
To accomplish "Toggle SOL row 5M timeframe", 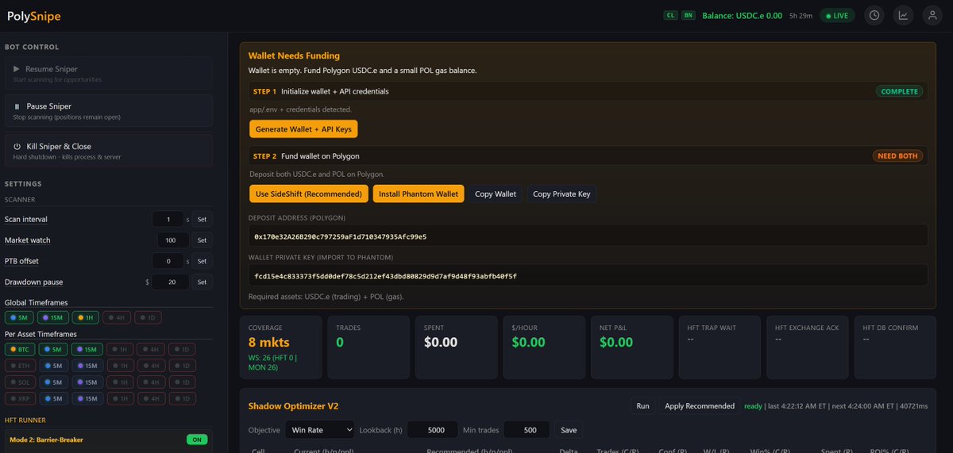I will [54, 382].
